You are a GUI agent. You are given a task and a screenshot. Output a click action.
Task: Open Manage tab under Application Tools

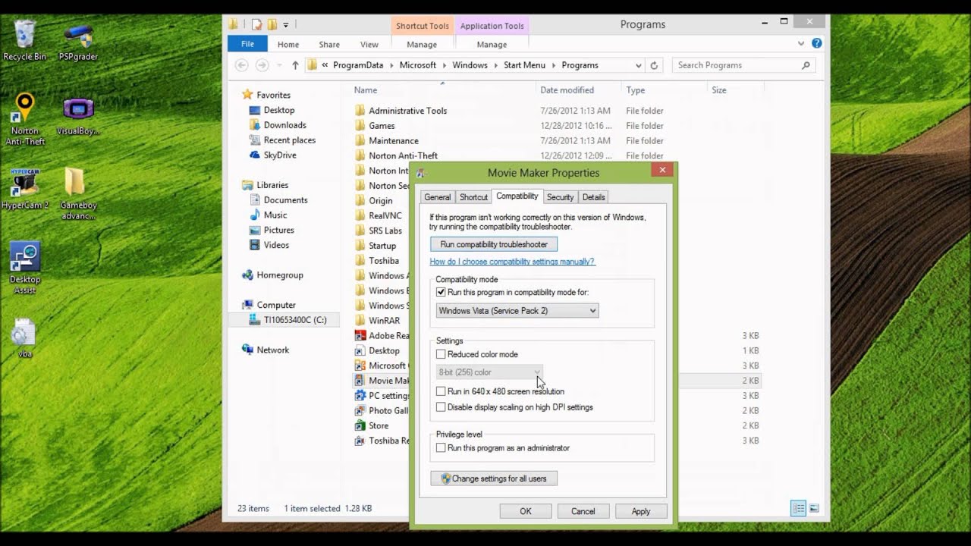[x=492, y=45]
